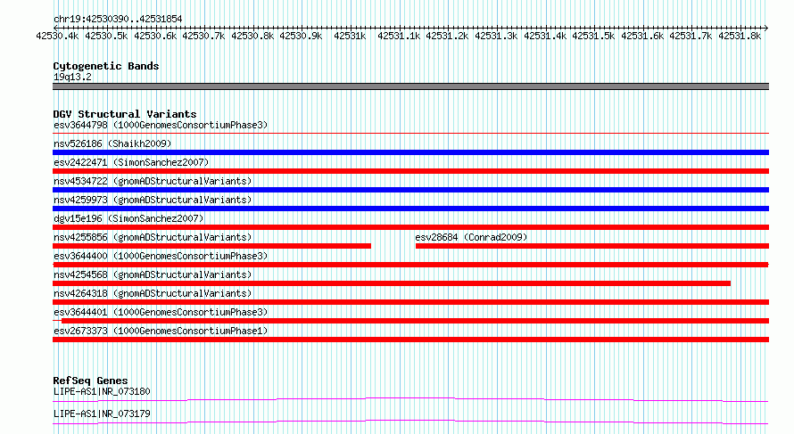794x434 pixels.
Task: Select the 42531.3k ruler position
Action: tap(496, 36)
